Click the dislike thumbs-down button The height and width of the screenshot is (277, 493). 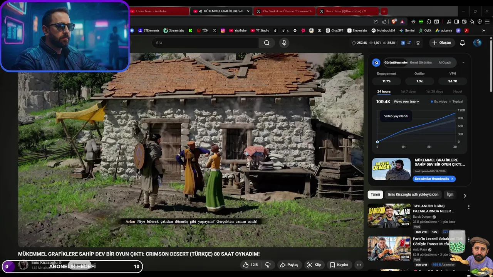pos(268,265)
